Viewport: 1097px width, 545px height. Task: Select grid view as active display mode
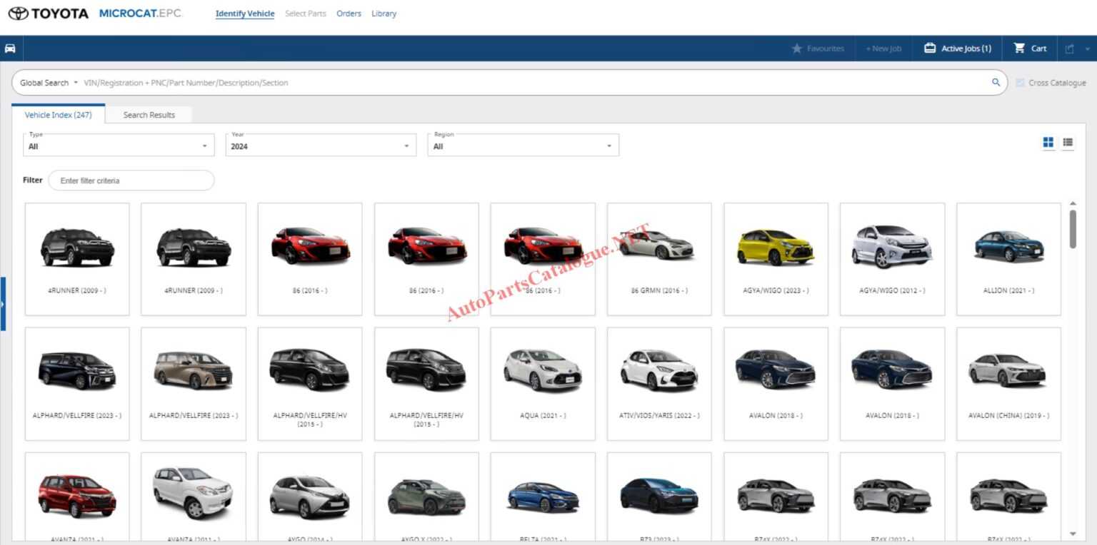point(1048,142)
